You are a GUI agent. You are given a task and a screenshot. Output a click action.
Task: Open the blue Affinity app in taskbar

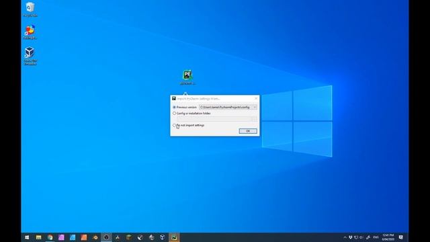pyautogui.click(x=73, y=237)
